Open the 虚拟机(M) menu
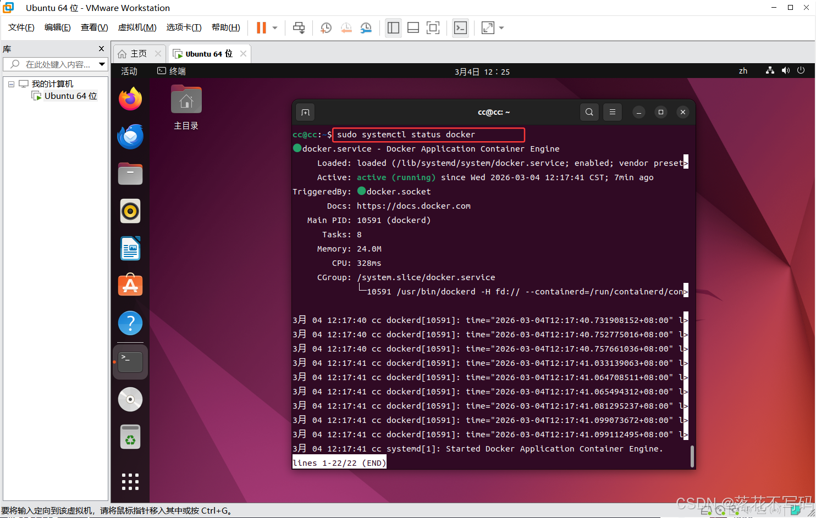The width and height of the screenshot is (816, 518). pyautogui.click(x=137, y=27)
